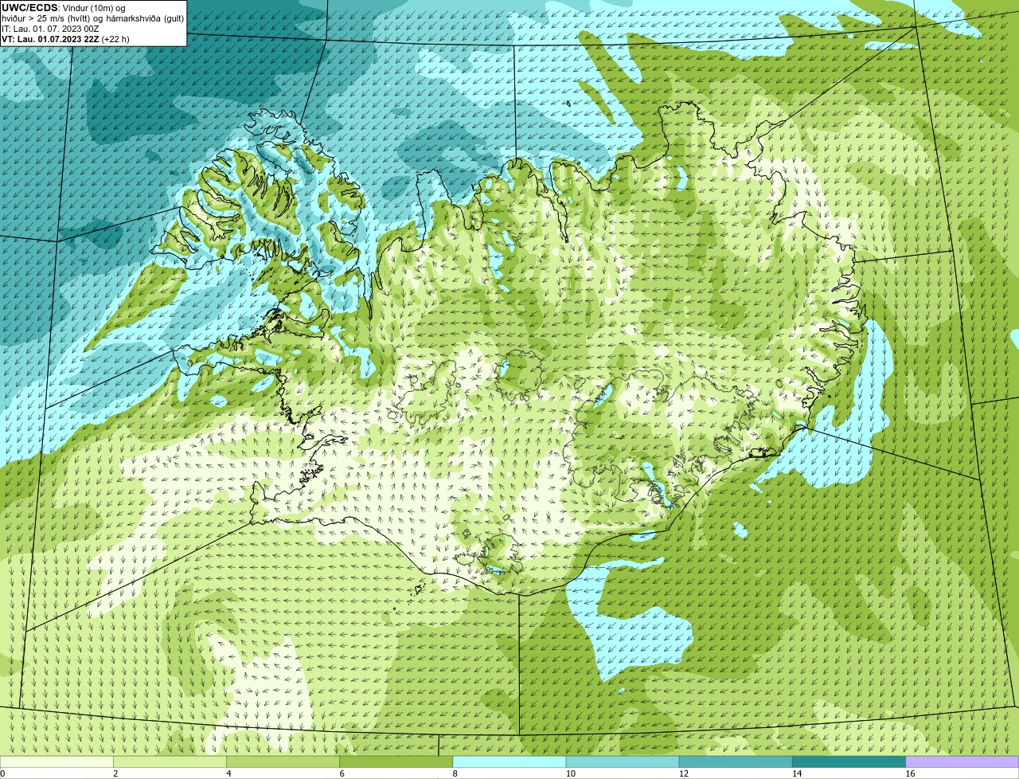Click the "10" label on the color scale
Viewport: 1019px width, 779px height.
[571, 773]
